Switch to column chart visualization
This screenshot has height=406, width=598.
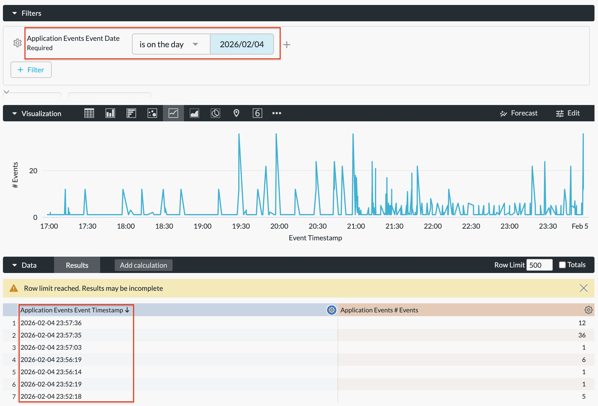pyautogui.click(x=110, y=113)
